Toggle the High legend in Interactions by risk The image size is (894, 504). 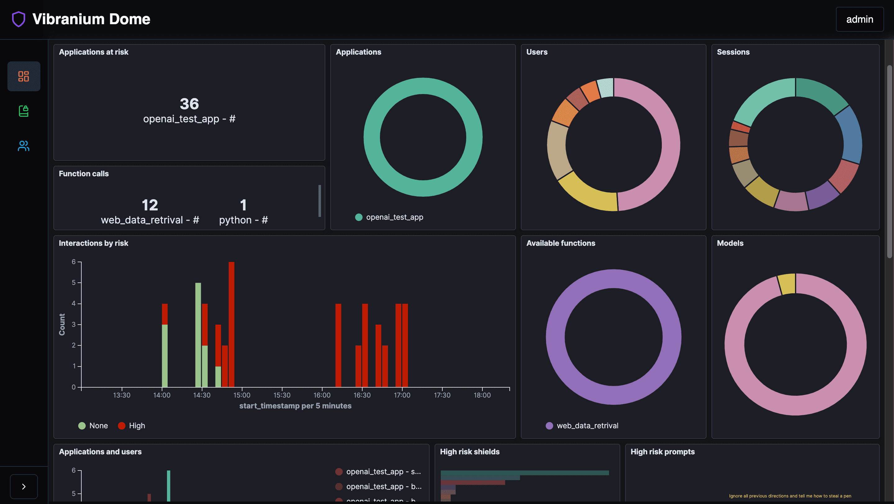(132, 425)
